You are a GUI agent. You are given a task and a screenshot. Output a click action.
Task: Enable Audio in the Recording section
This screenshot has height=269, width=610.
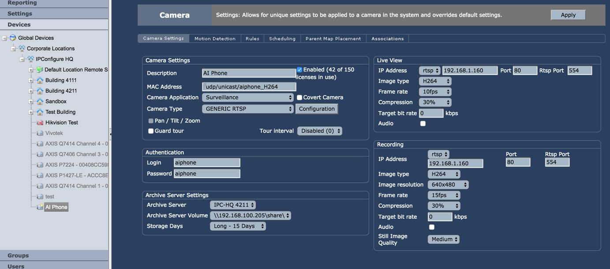432,227
